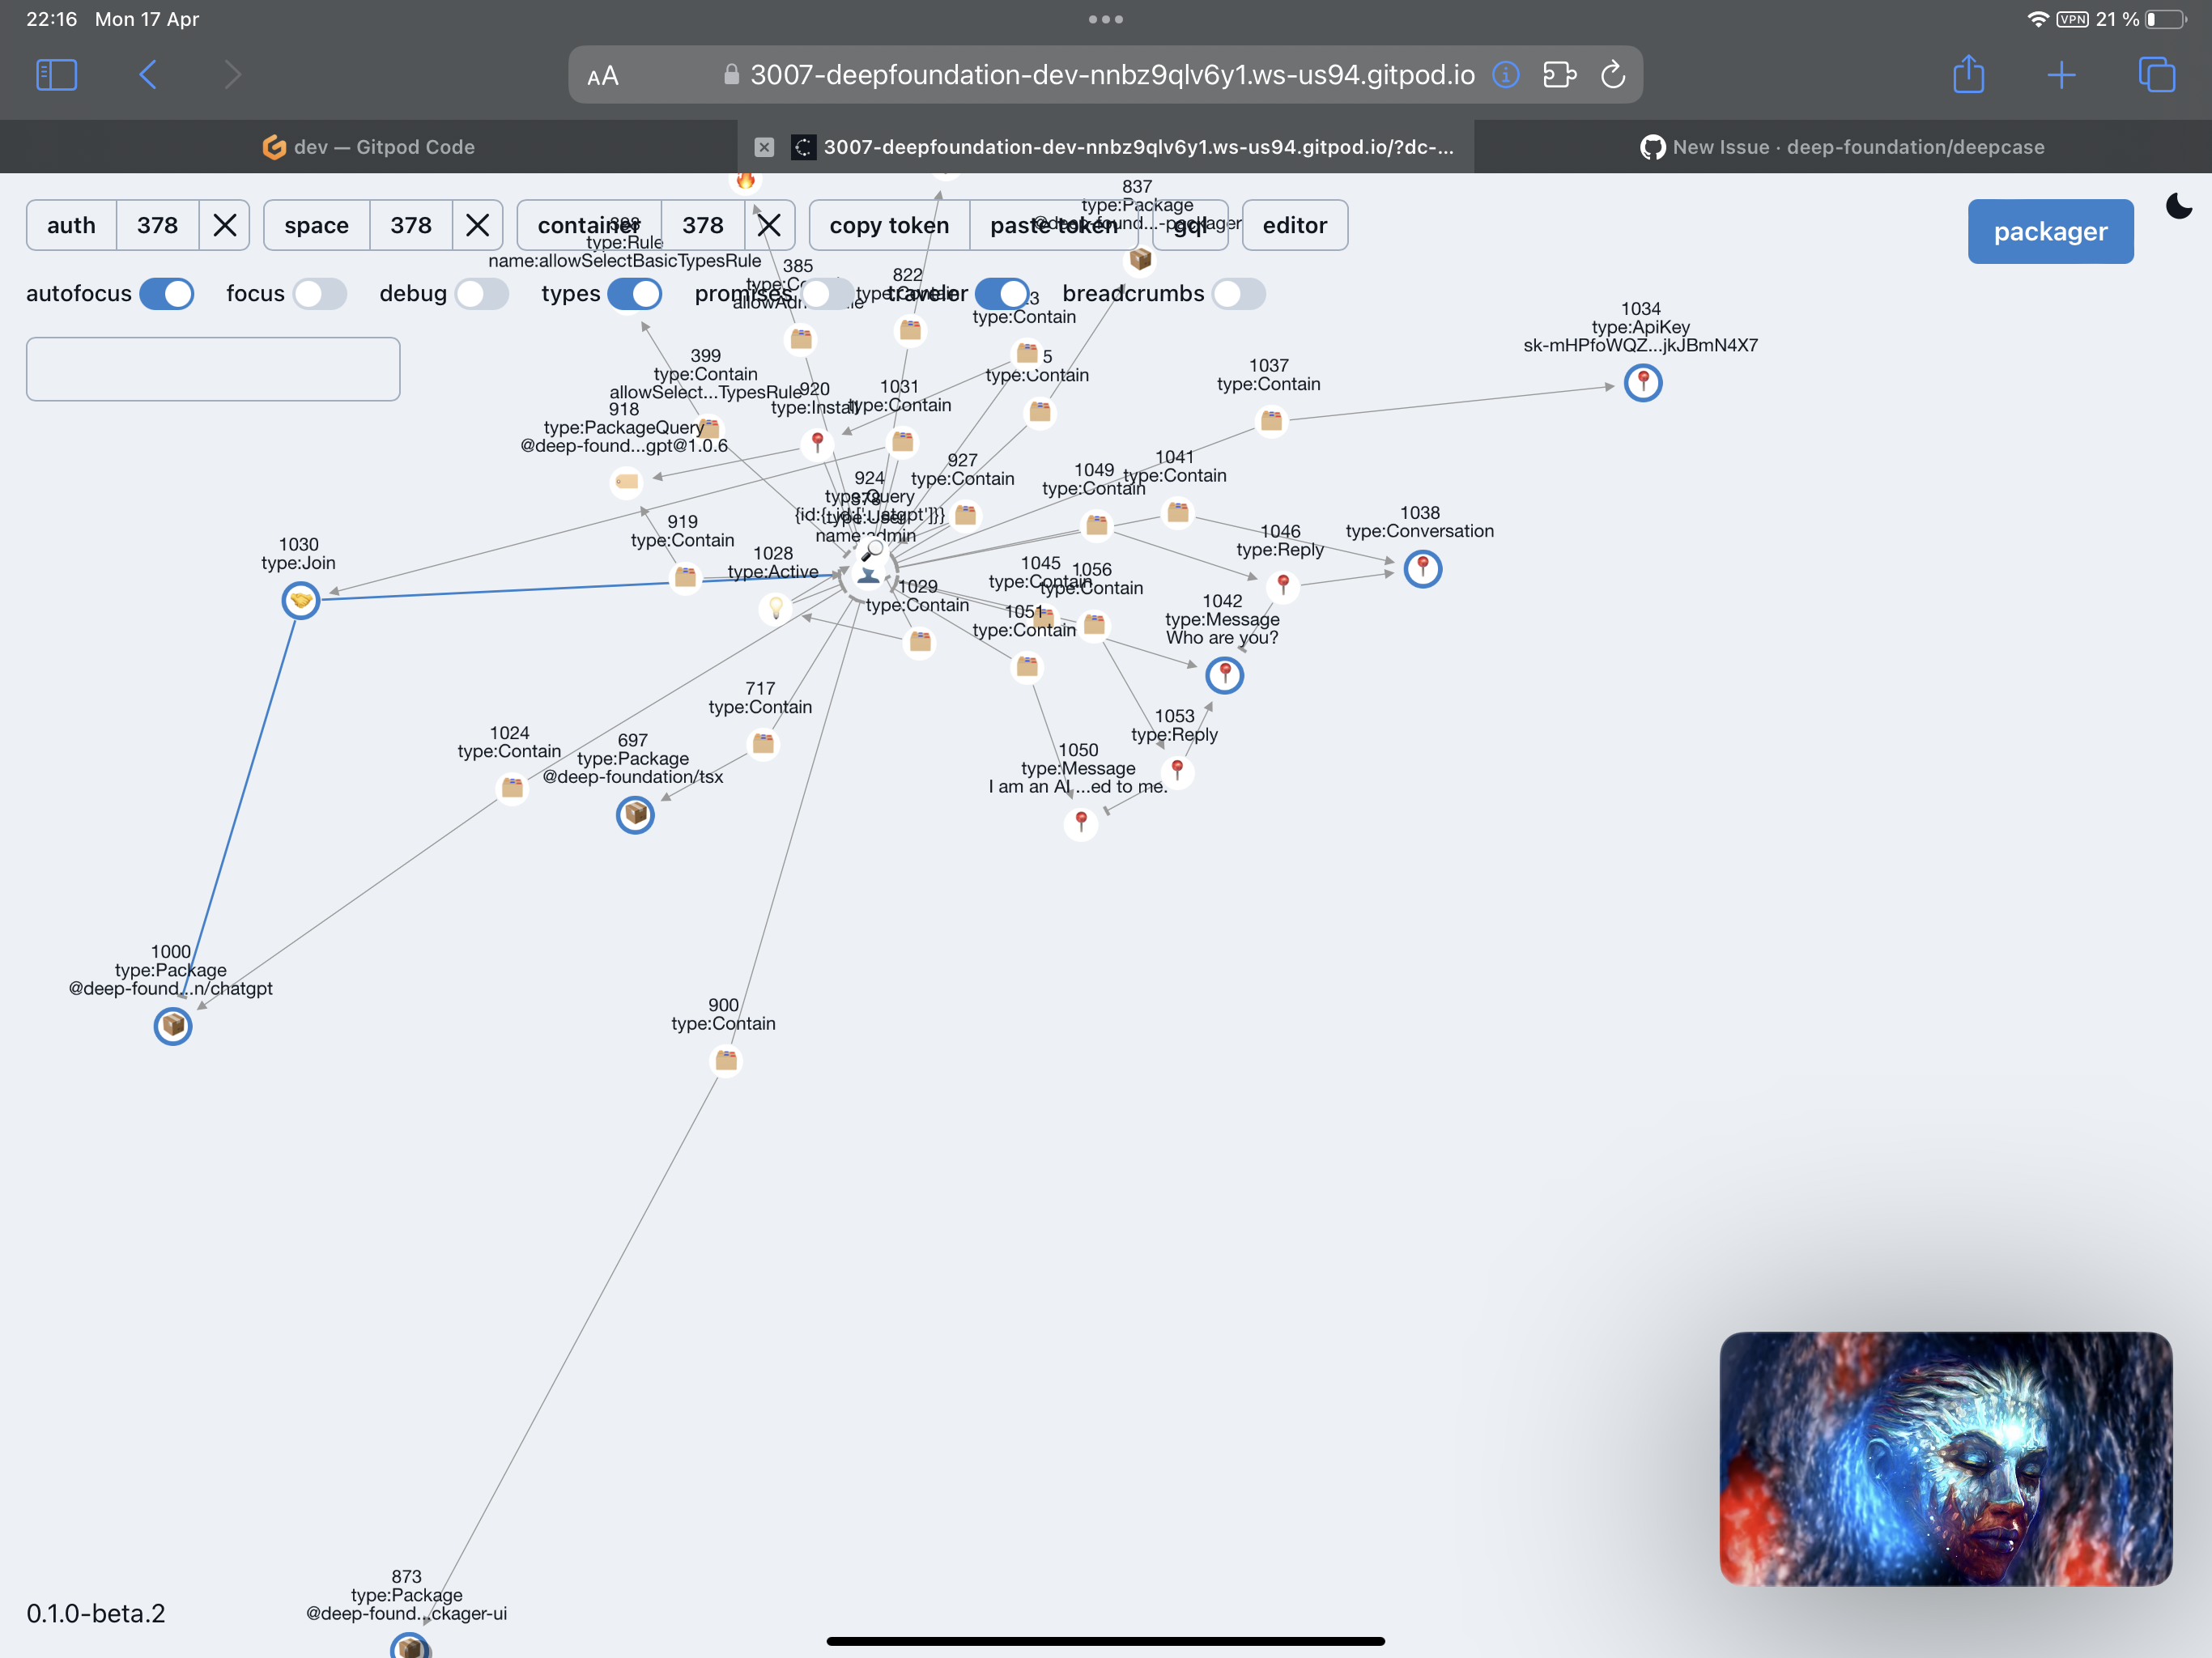Close the active gitpod.io tab
Image resolution: width=2212 pixels, height=1658 pixels.
(764, 147)
